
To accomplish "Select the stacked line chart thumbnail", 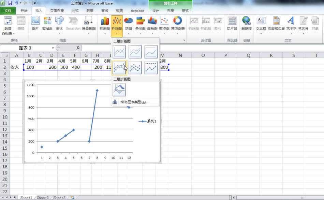I will [135, 52].
